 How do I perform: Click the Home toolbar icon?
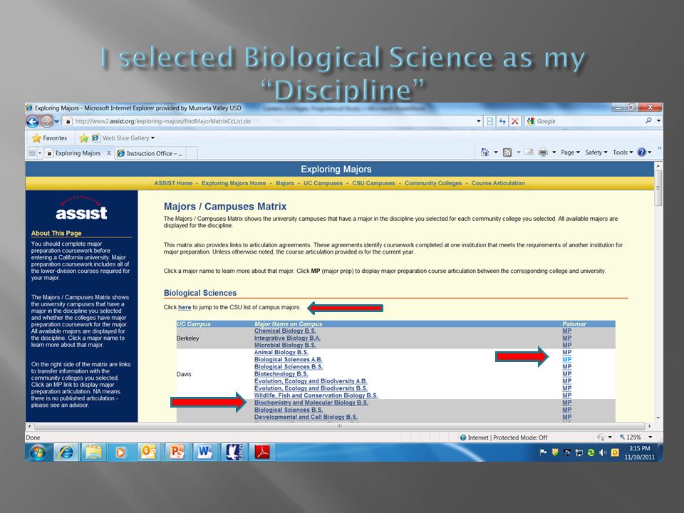coord(484,152)
